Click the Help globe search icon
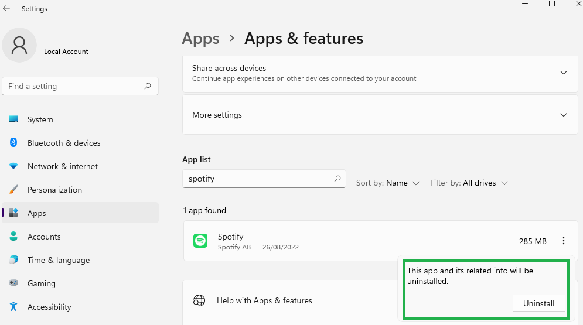 pos(199,300)
